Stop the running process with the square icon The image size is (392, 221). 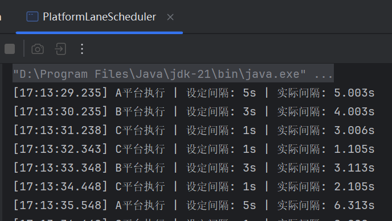[x=10, y=49]
